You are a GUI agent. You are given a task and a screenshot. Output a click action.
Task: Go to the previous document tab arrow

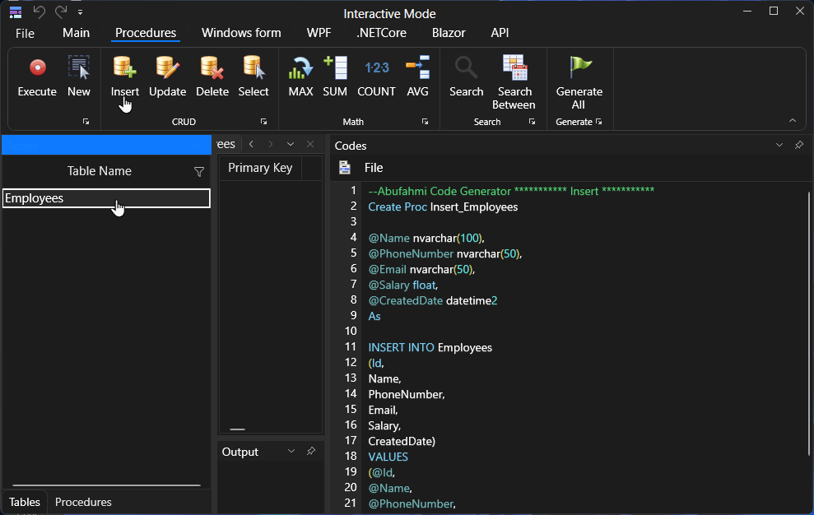pyautogui.click(x=251, y=144)
